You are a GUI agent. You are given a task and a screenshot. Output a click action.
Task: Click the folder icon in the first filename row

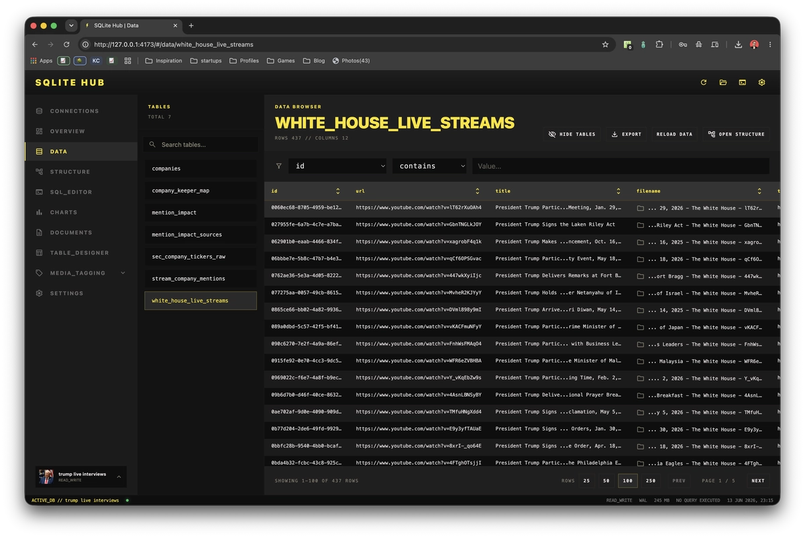click(x=641, y=208)
